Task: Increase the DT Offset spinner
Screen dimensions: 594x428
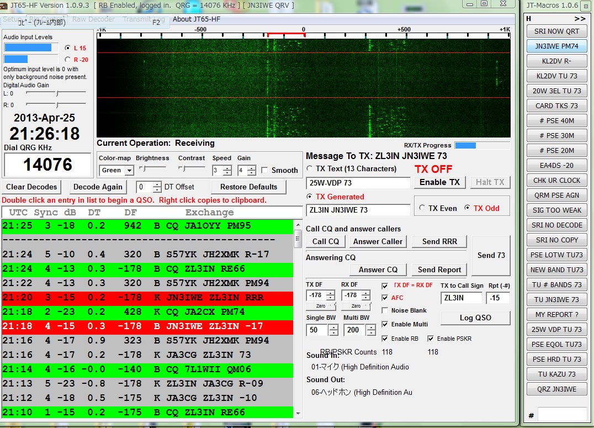Action: point(157,184)
